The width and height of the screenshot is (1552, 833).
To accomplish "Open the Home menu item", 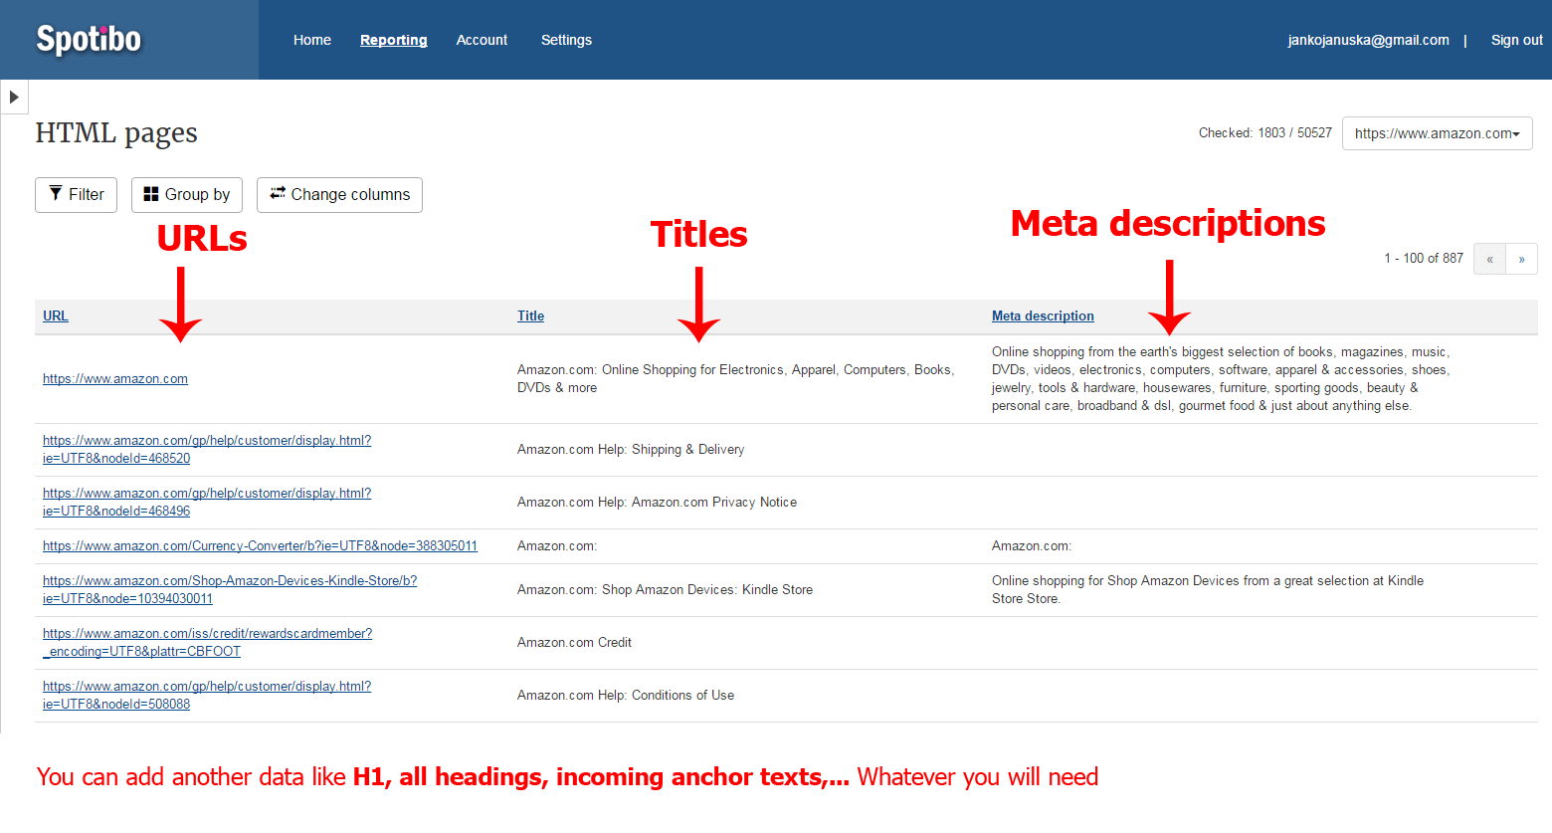I will [x=312, y=40].
